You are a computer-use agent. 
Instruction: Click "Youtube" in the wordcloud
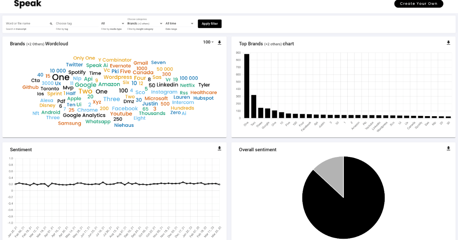click(121, 114)
